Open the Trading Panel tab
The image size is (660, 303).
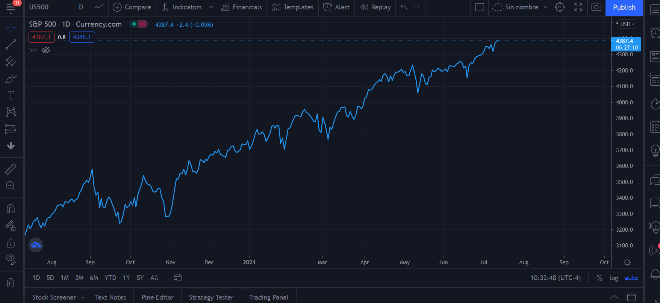(x=269, y=297)
